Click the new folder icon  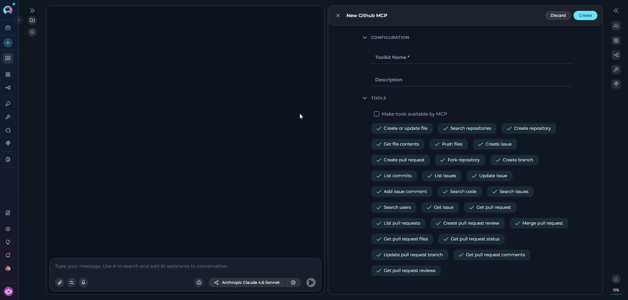(32, 20)
